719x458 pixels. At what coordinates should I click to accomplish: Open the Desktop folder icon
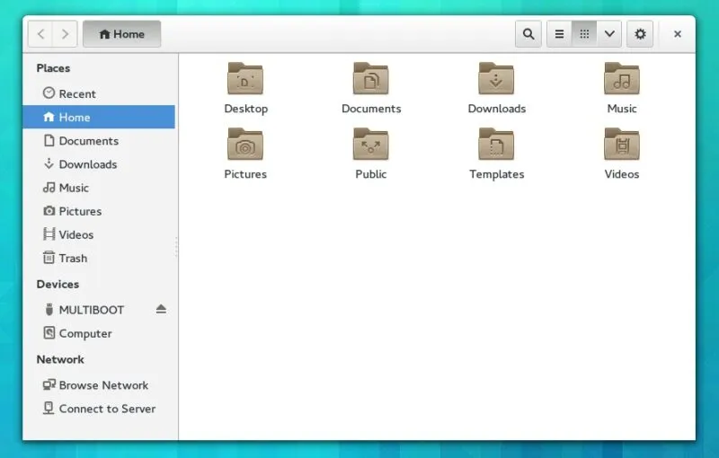tap(245, 78)
